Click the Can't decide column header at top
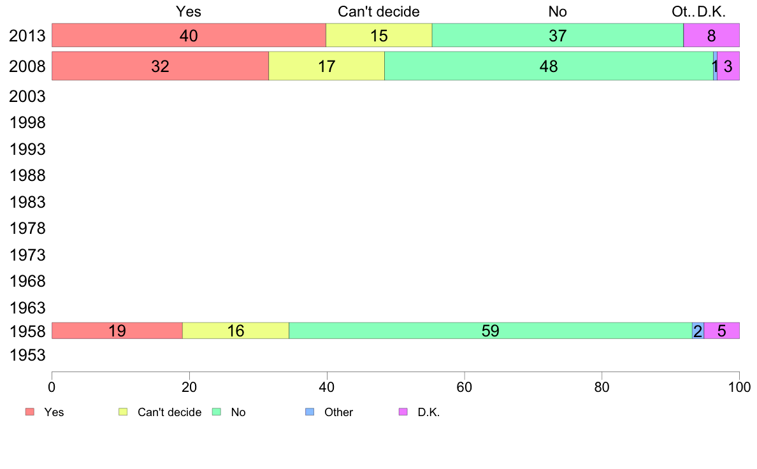Image resolution: width=757 pixels, height=469 pixels. point(378,11)
